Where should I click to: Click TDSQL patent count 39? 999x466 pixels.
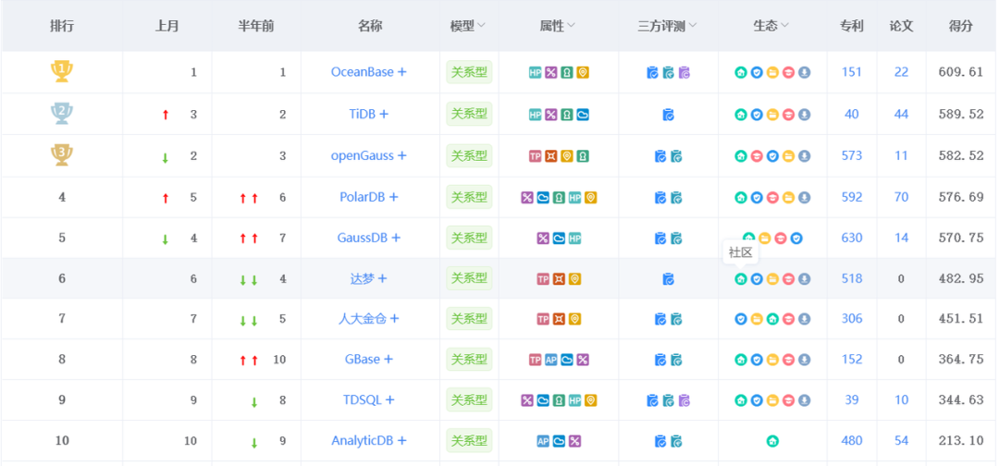tap(852, 399)
